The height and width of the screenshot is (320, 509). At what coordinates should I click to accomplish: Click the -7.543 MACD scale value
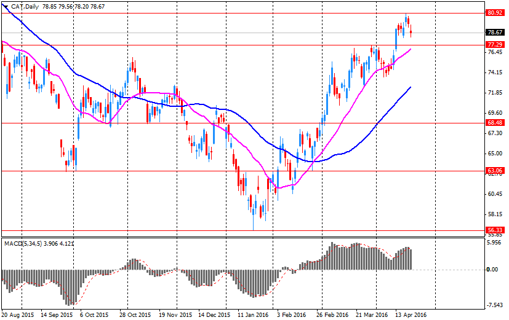(x=494, y=305)
